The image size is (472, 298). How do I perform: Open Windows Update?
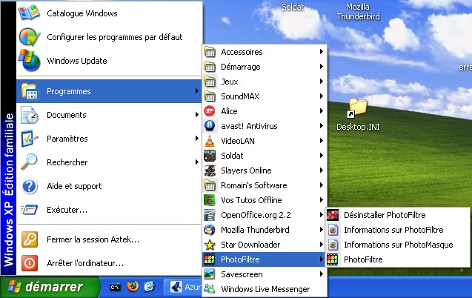(x=76, y=61)
